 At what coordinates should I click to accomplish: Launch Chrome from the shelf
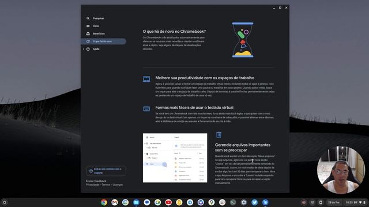(104, 202)
